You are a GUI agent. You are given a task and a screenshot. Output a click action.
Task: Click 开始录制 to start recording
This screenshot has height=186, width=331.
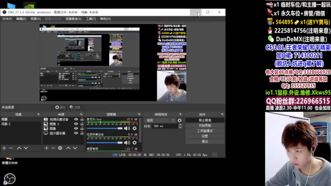click(205, 126)
